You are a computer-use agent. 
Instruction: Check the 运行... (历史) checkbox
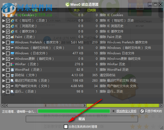pos(8,92)
